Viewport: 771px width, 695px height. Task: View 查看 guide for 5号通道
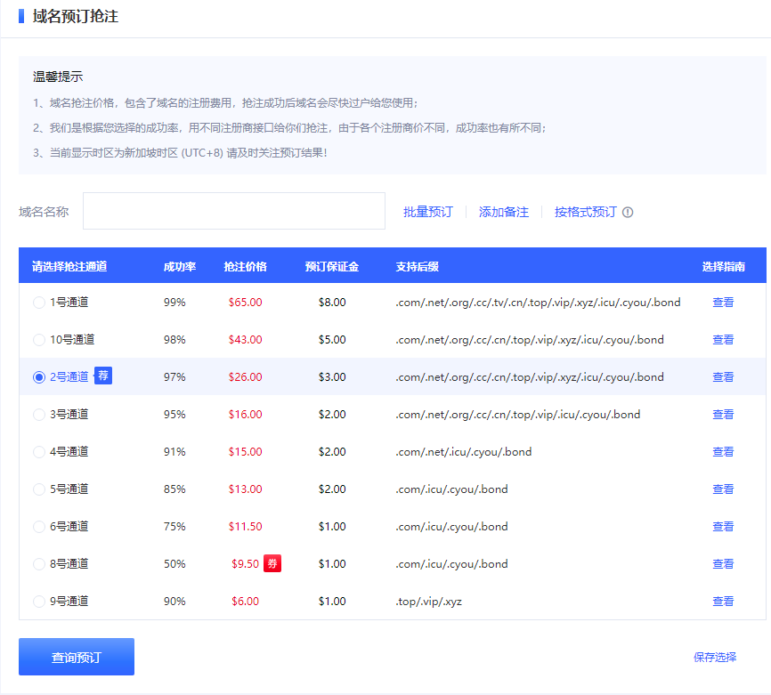point(723,489)
